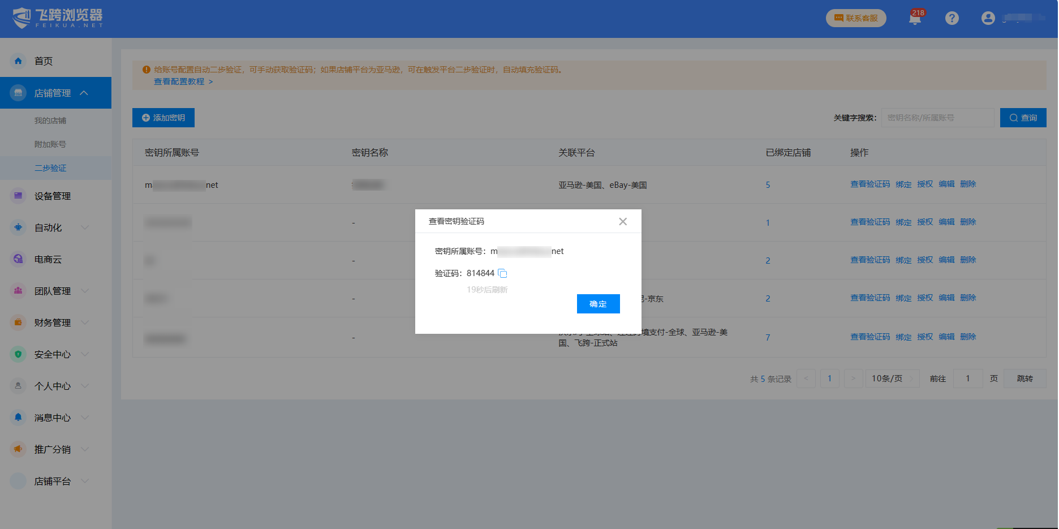Open 我的店铺 submenu item
This screenshot has height=529, width=1059.
[x=50, y=121]
